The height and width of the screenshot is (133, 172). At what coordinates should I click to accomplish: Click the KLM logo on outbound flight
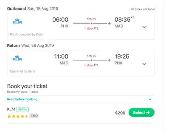coord(17,21)
